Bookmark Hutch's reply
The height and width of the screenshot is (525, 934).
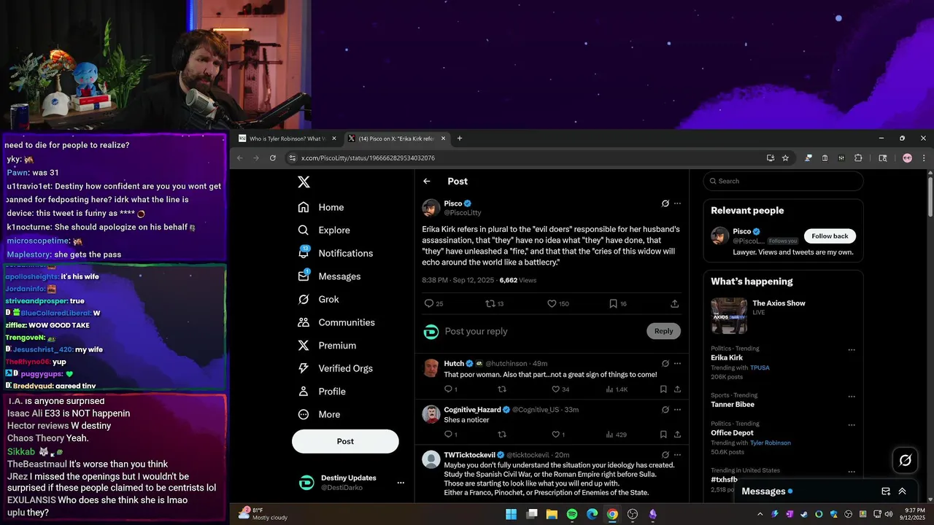pyautogui.click(x=663, y=389)
